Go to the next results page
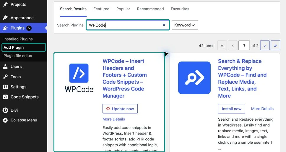 [x=265, y=45]
